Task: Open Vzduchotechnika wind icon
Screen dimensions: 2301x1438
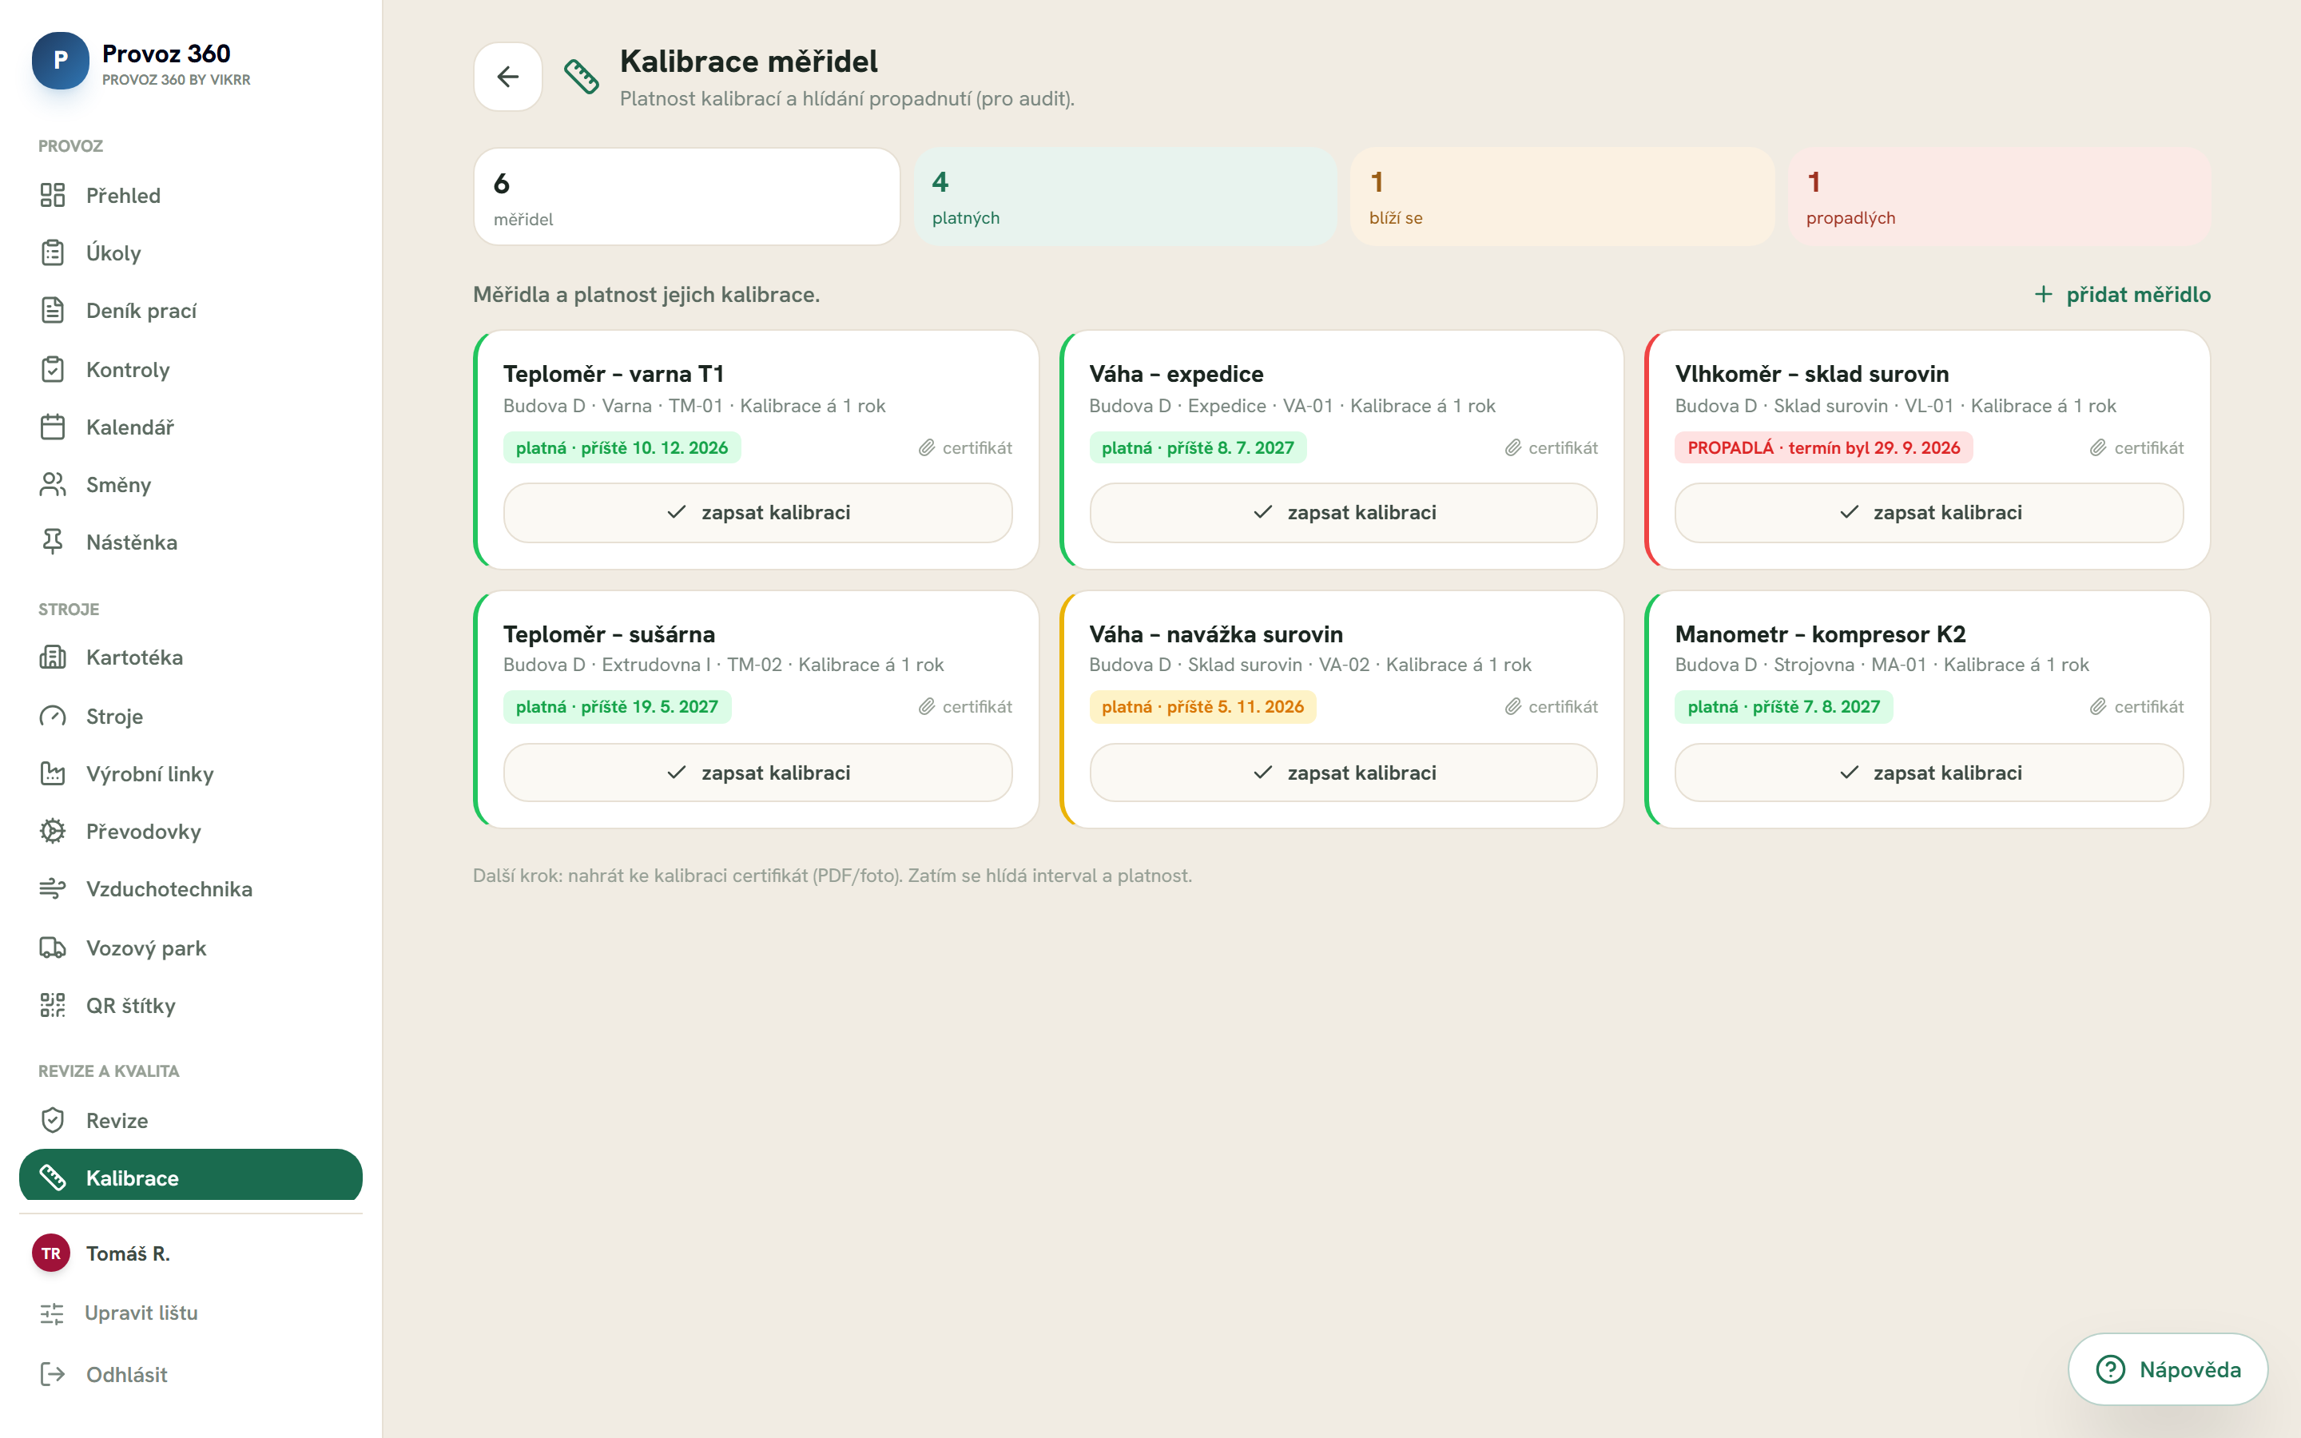Action: [x=52, y=888]
